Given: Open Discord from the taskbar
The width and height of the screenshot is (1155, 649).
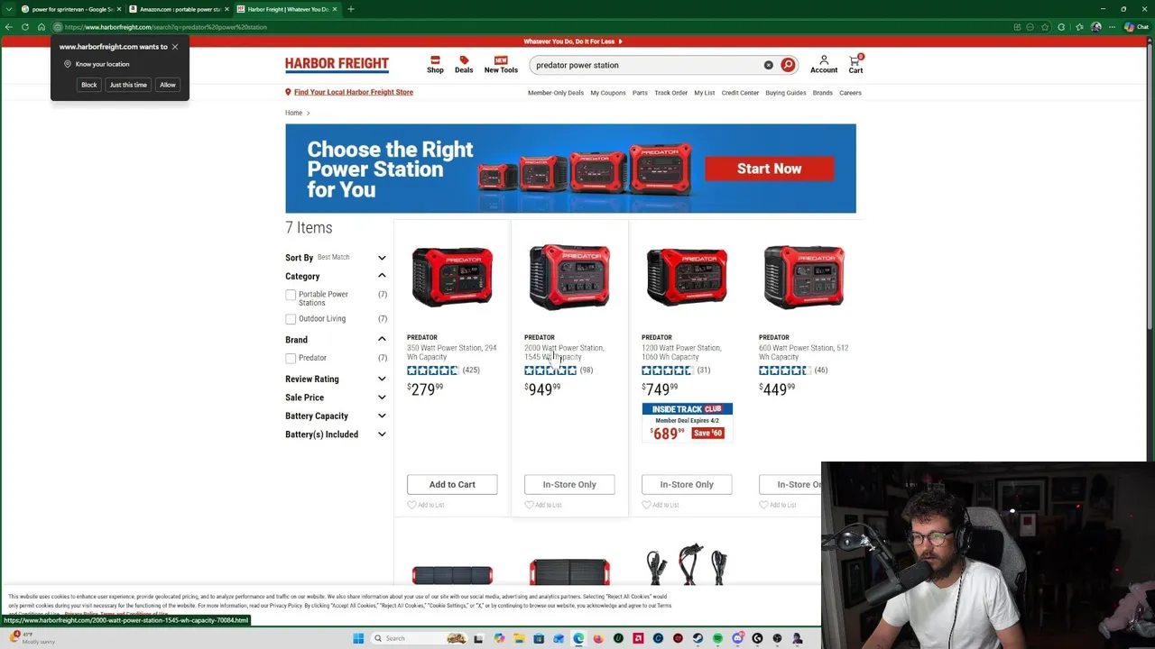Looking at the screenshot, I should click(x=737, y=638).
